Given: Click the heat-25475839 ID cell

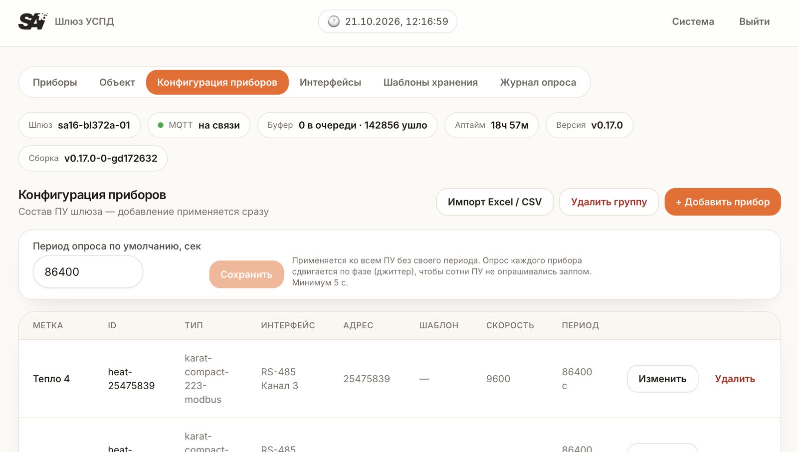Looking at the screenshot, I should (x=131, y=379).
